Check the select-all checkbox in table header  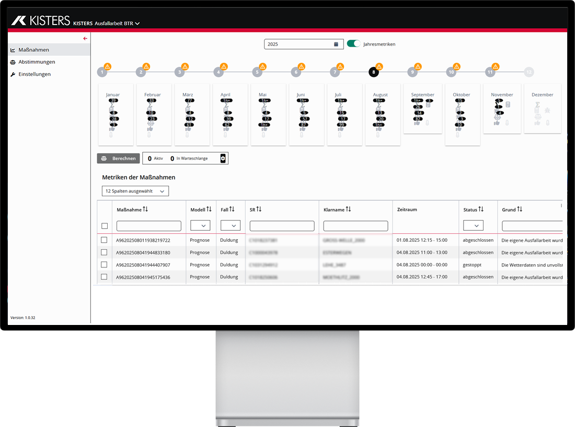coord(105,226)
